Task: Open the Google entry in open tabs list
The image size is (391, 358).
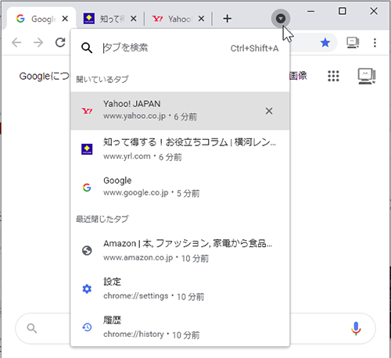Action: (180, 187)
